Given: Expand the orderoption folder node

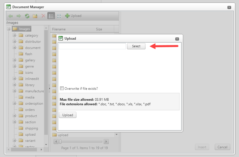Looking at the screenshot, I should pyautogui.click(x=14, y=103).
